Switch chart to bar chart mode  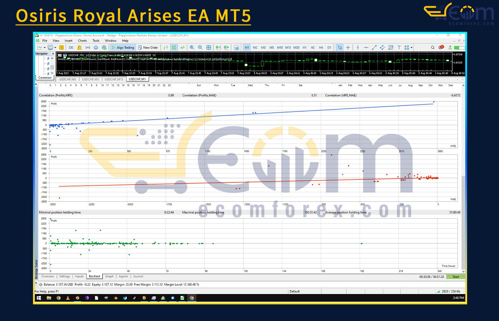[166, 47]
